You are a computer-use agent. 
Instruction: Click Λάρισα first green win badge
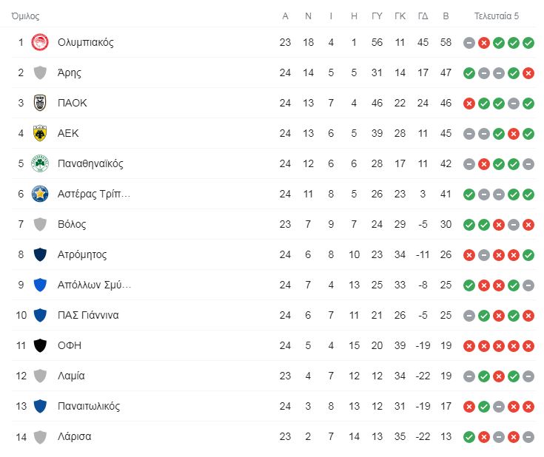pyautogui.click(x=469, y=437)
